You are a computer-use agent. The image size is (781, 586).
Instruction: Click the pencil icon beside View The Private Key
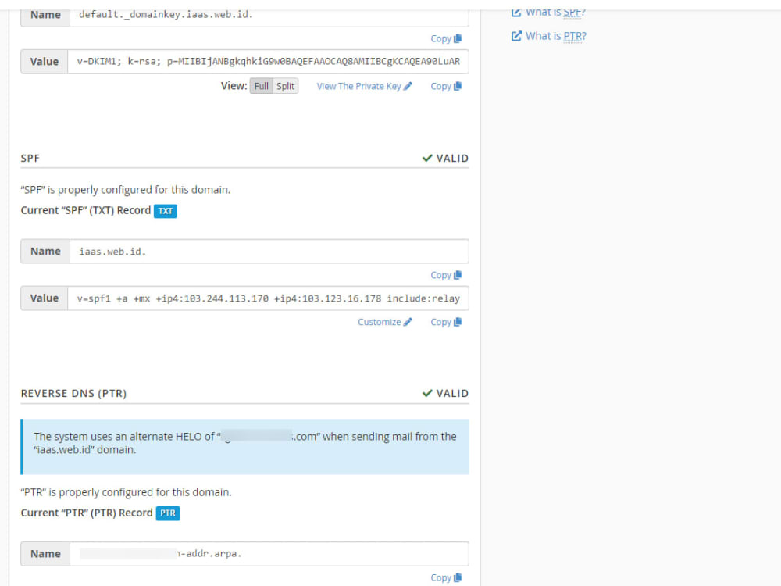pyautogui.click(x=408, y=86)
